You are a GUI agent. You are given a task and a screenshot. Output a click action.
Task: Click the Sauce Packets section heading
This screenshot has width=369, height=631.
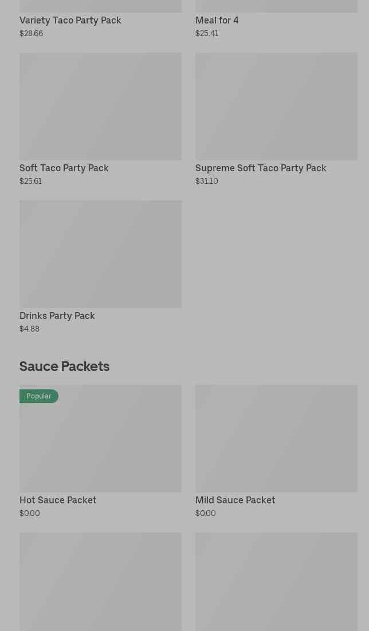click(x=64, y=366)
